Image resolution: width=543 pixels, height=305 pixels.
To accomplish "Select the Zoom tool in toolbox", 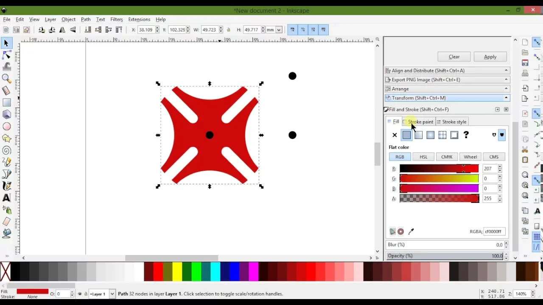I will click(x=6, y=78).
